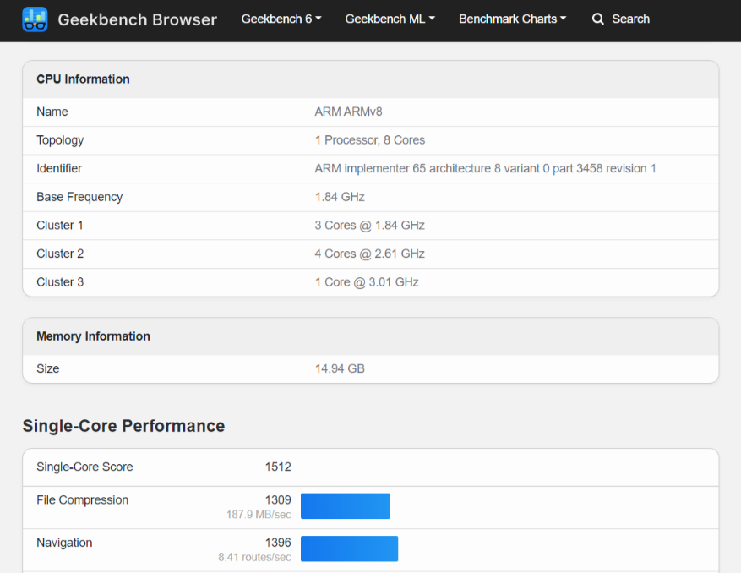The width and height of the screenshot is (741, 573).
Task: Click the Cluster 3 core frequency value
Action: click(x=367, y=282)
